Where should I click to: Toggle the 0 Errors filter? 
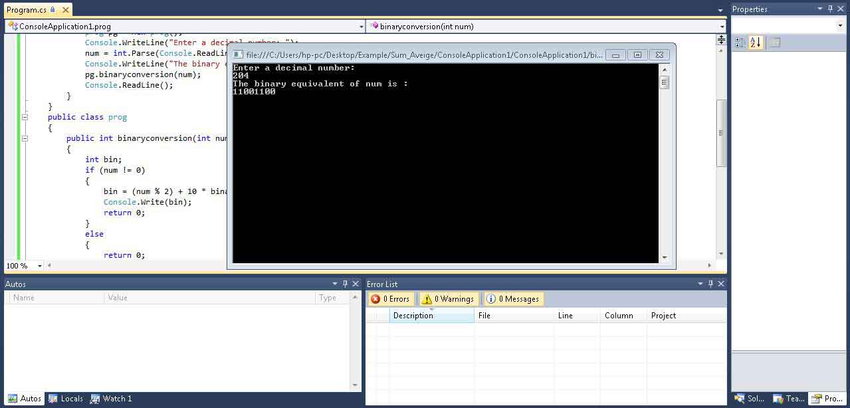click(x=390, y=299)
